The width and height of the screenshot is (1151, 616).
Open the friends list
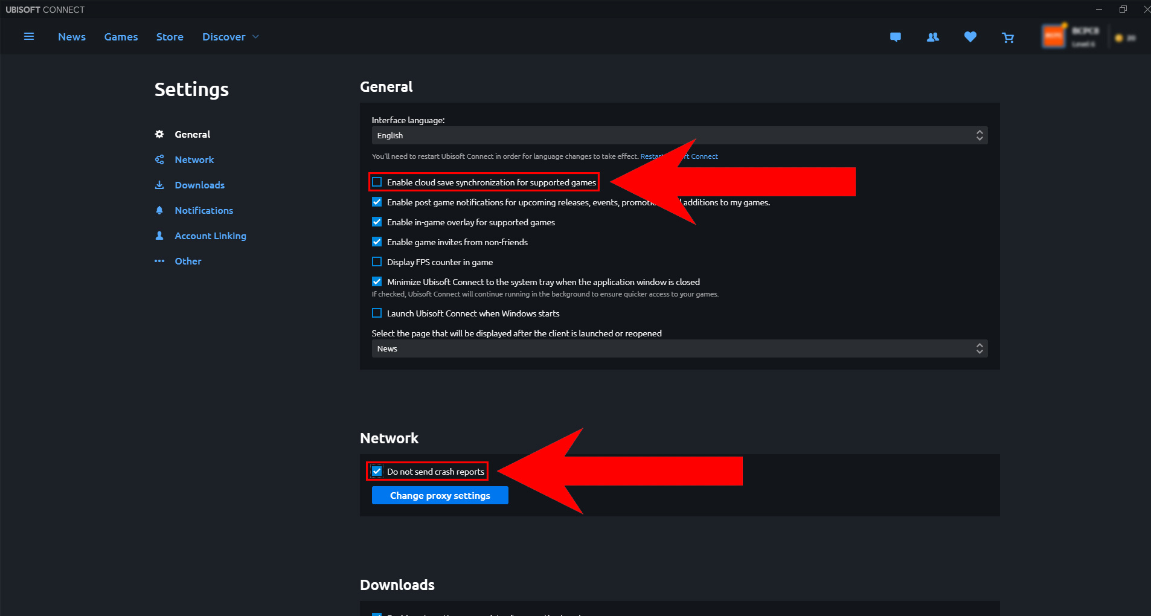point(932,37)
